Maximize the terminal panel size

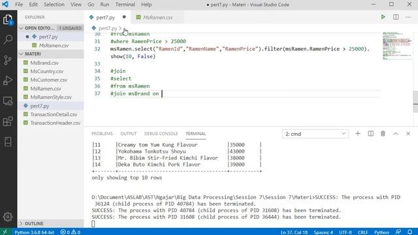(x=396, y=133)
